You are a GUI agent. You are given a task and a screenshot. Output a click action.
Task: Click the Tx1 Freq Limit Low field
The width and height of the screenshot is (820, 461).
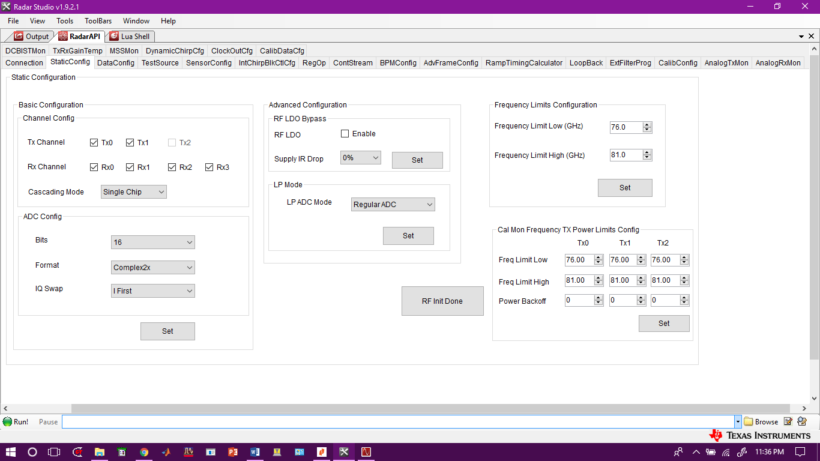(x=624, y=260)
